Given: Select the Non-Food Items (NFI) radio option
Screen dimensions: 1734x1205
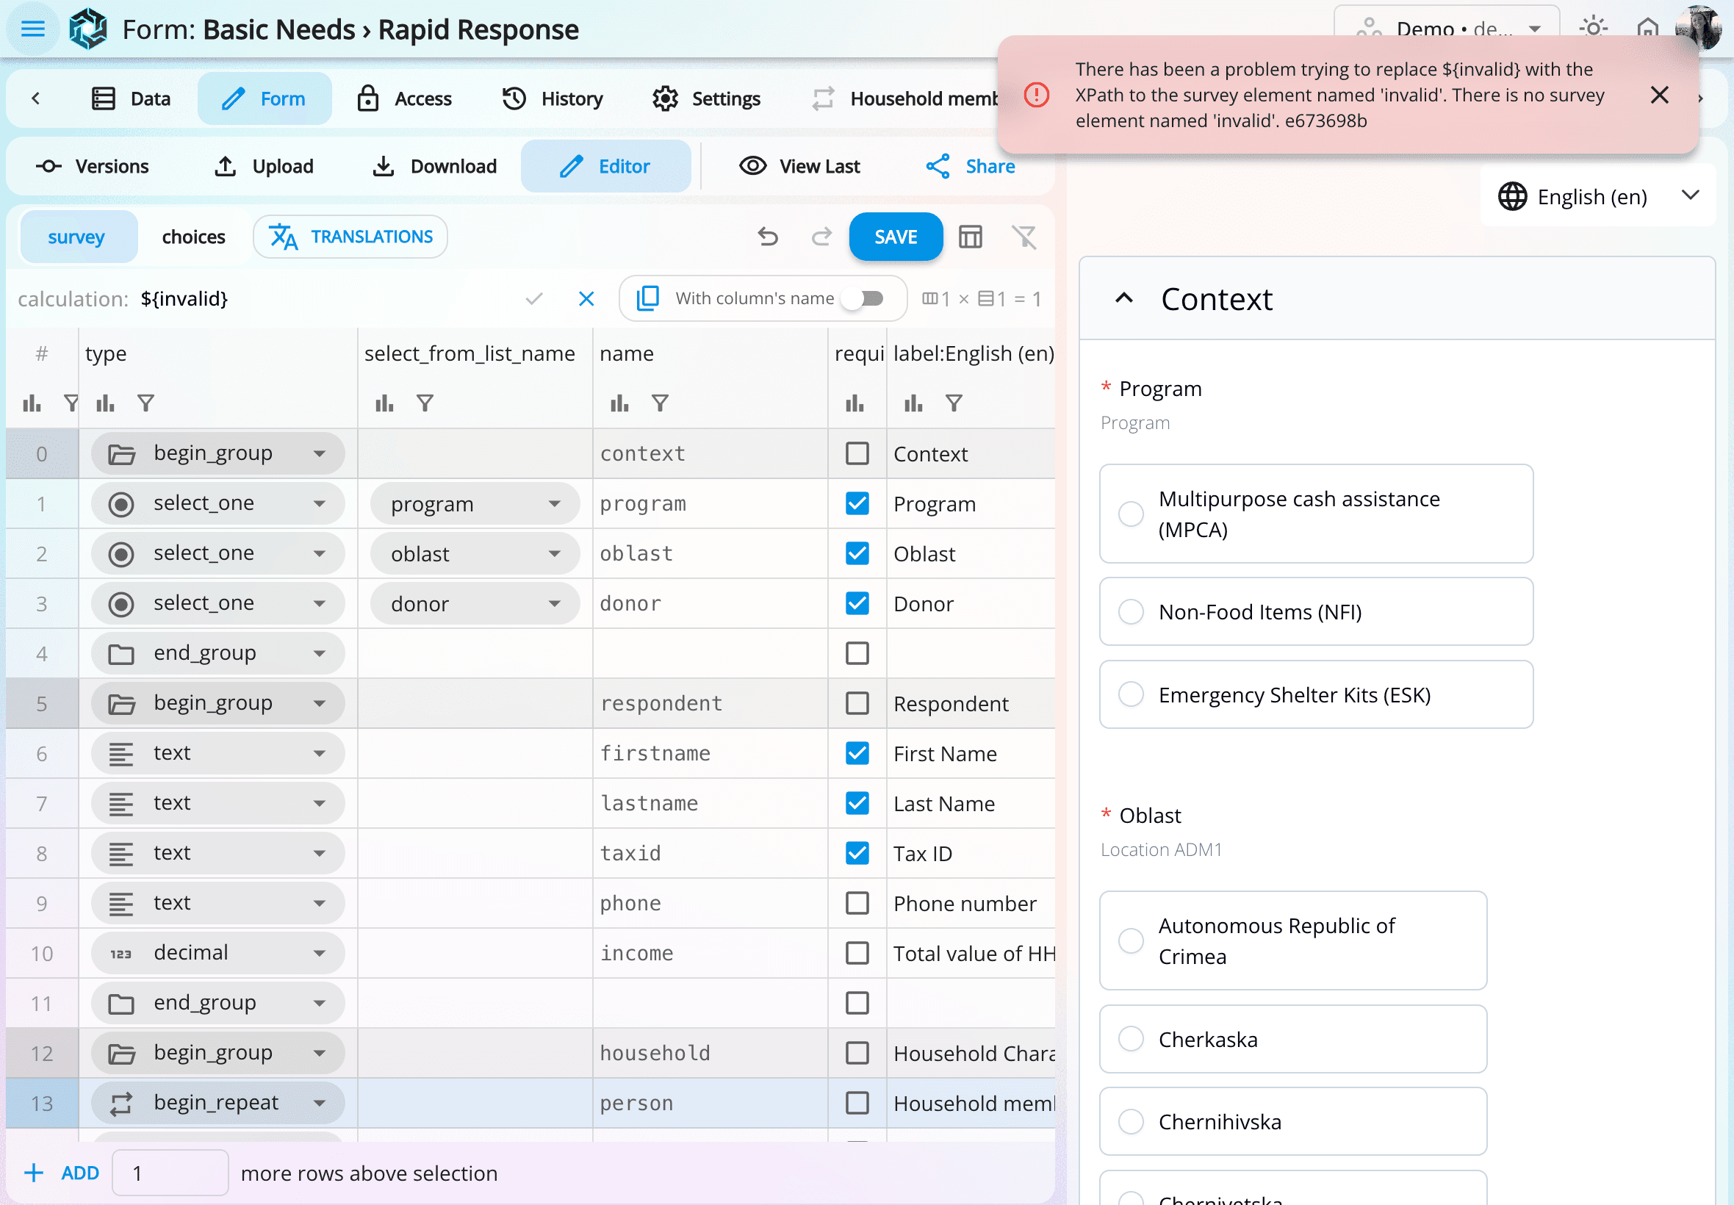Looking at the screenshot, I should 1130,611.
